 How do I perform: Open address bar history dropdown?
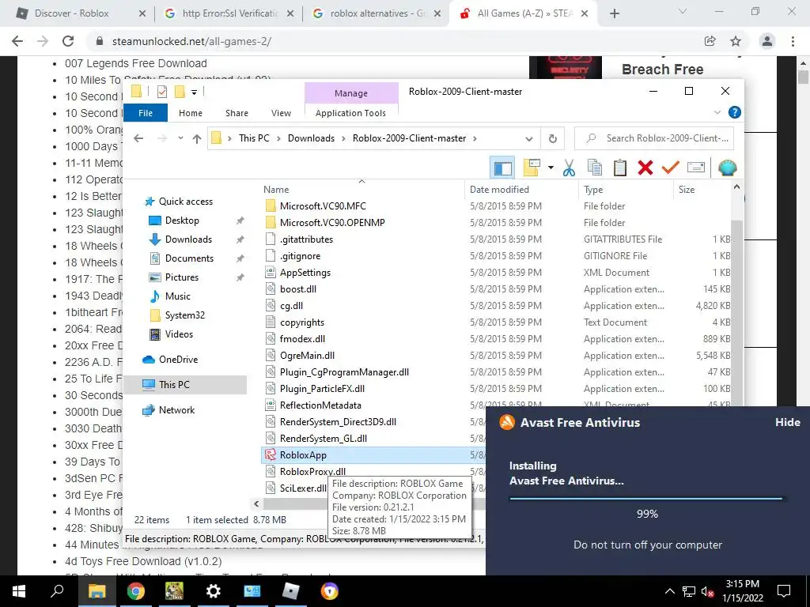pyautogui.click(x=529, y=138)
